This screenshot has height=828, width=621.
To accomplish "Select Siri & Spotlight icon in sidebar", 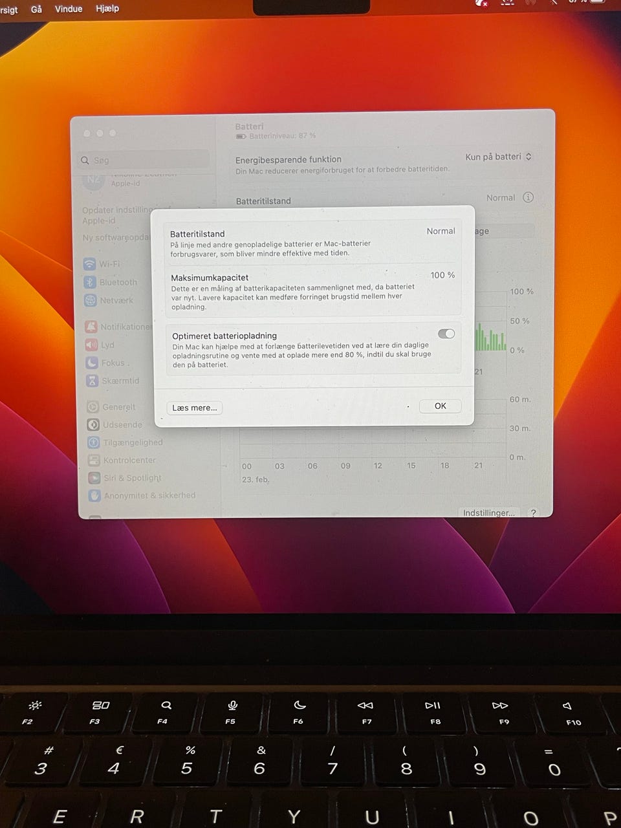I will click(x=94, y=477).
